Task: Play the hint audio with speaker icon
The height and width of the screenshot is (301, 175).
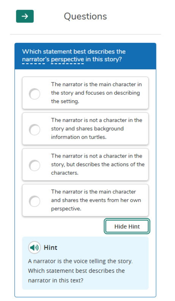Action: coord(35,248)
